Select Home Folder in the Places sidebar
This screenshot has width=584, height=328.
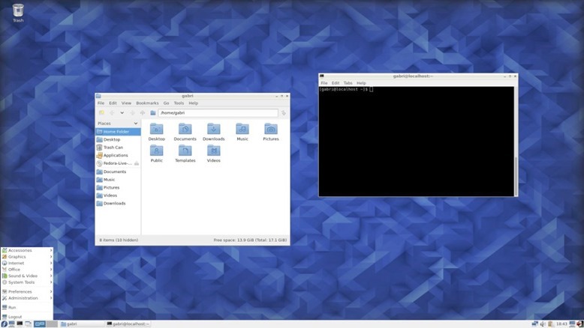click(x=118, y=132)
